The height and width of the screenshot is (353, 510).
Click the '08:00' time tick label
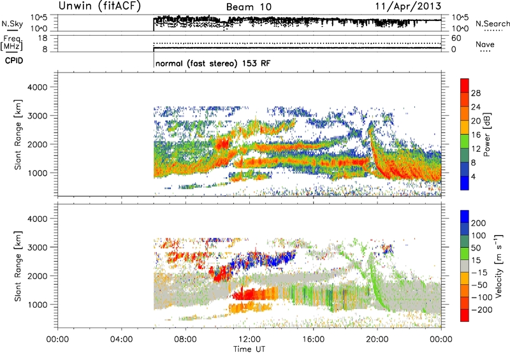click(x=186, y=340)
